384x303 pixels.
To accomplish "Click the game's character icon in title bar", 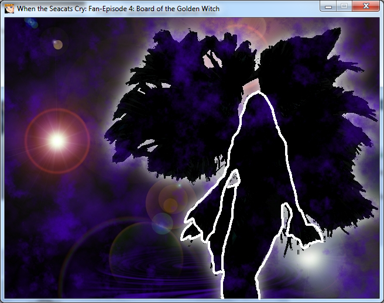I will [x=9, y=9].
